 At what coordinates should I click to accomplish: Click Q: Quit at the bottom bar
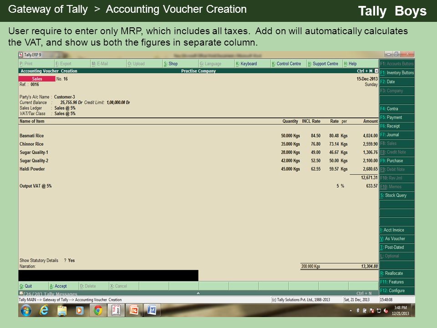pos(33,286)
